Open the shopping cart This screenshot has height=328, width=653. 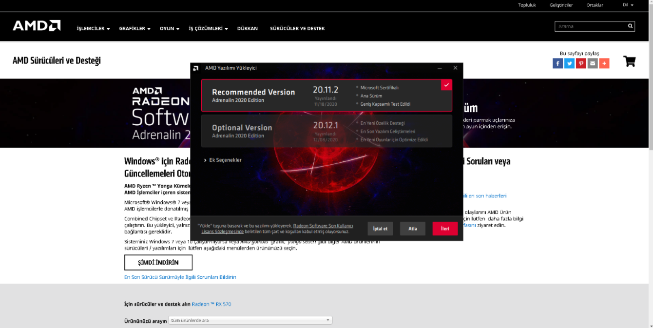tap(630, 61)
